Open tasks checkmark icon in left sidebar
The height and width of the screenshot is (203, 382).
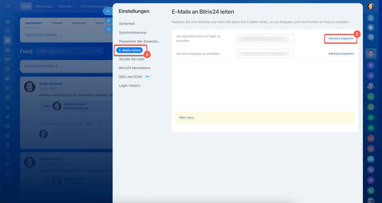[7, 88]
